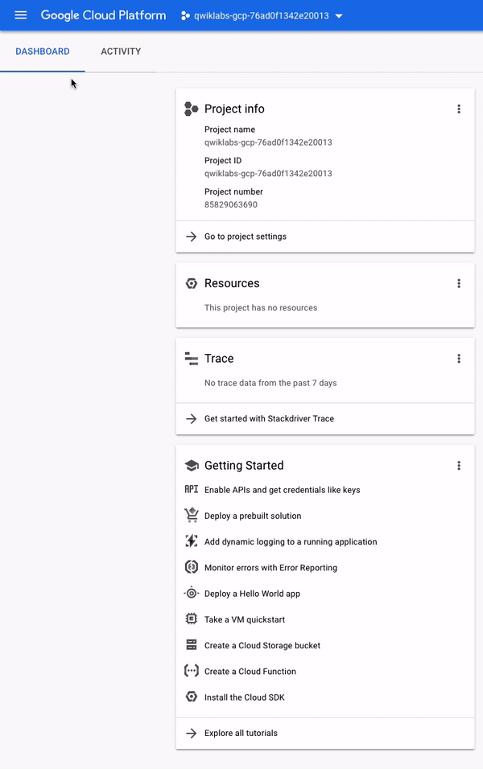Go to project settings link

[245, 236]
